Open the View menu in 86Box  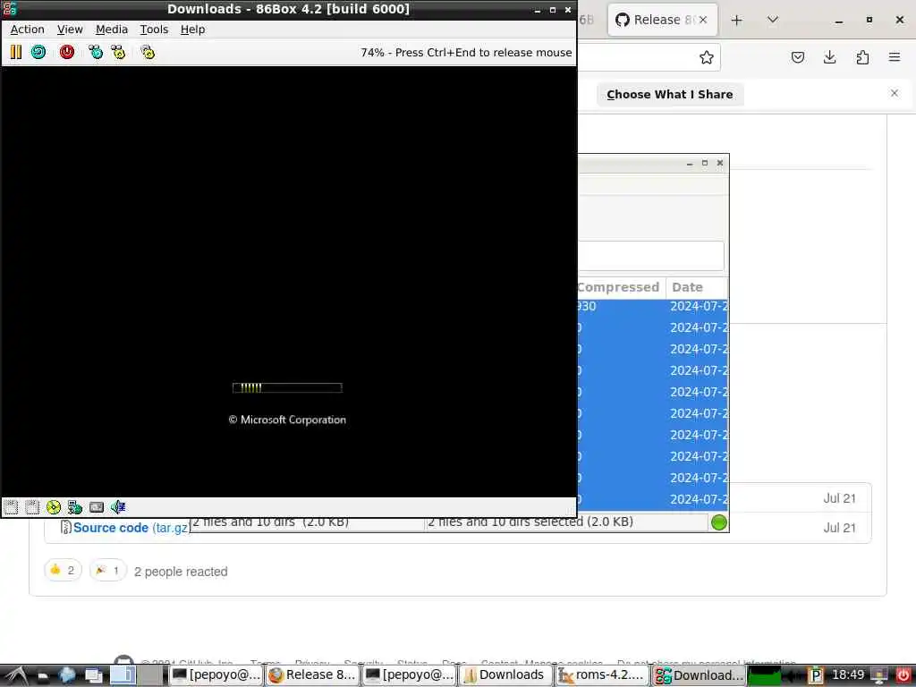(70, 30)
